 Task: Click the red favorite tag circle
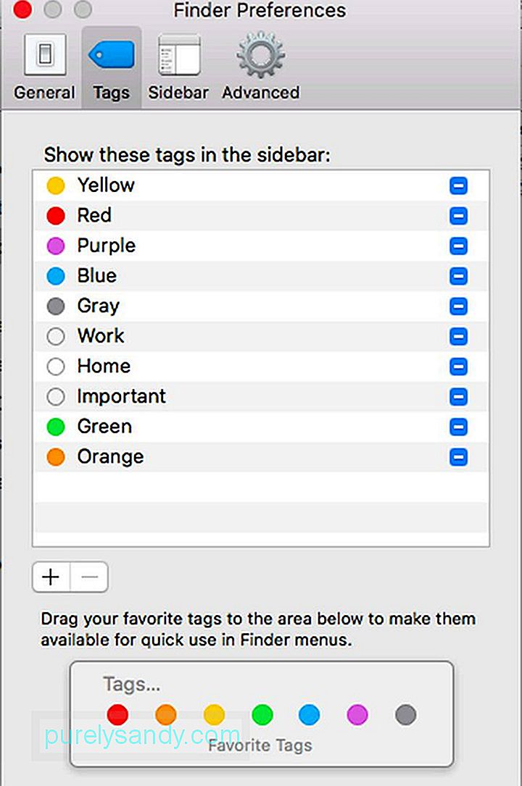coord(117,714)
